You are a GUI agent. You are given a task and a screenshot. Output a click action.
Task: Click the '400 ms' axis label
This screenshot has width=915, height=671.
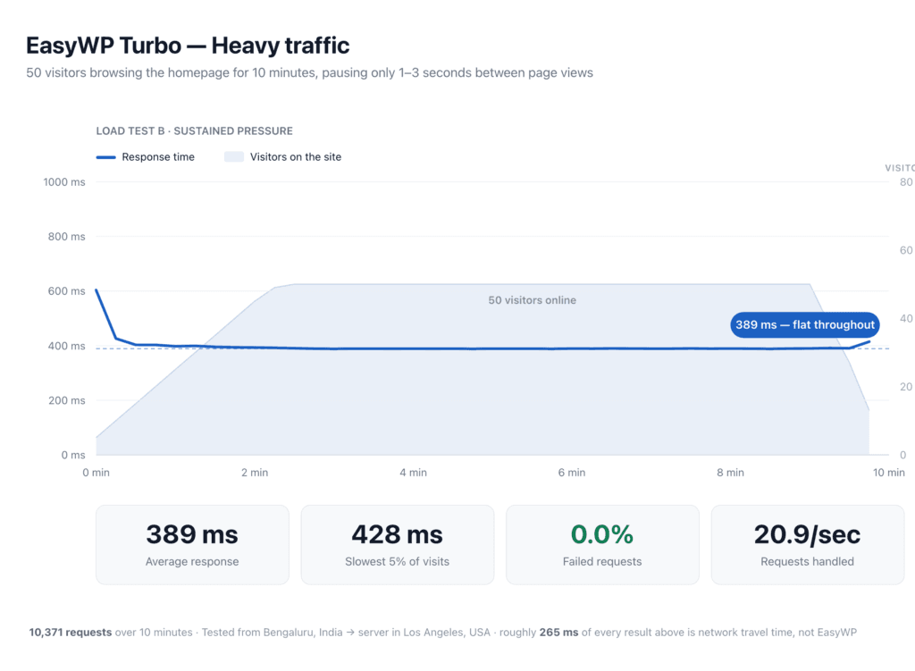pyautogui.click(x=66, y=346)
